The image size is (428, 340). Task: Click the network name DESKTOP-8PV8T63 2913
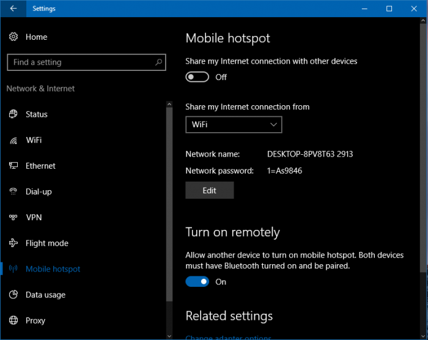pyautogui.click(x=310, y=154)
